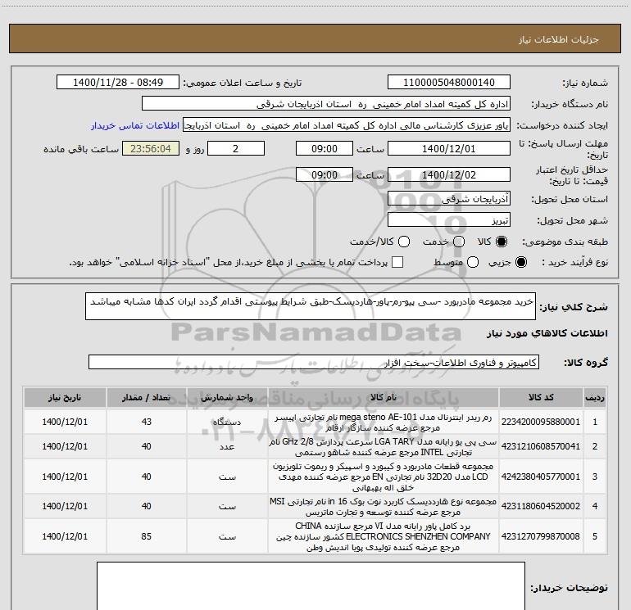
Task: Click the mega steno AE-101 RAM reader item name
Action: click(x=384, y=422)
